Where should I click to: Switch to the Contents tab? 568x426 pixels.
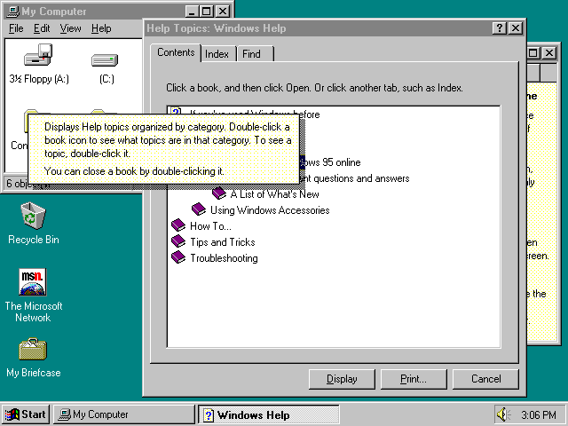click(x=176, y=52)
